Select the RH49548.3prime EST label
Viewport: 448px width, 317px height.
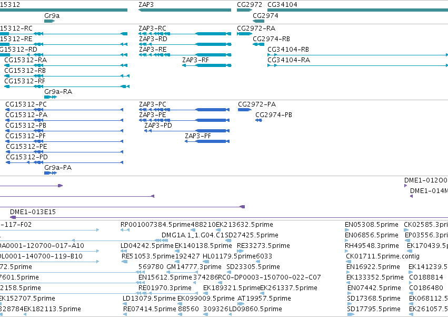coord(372,246)
